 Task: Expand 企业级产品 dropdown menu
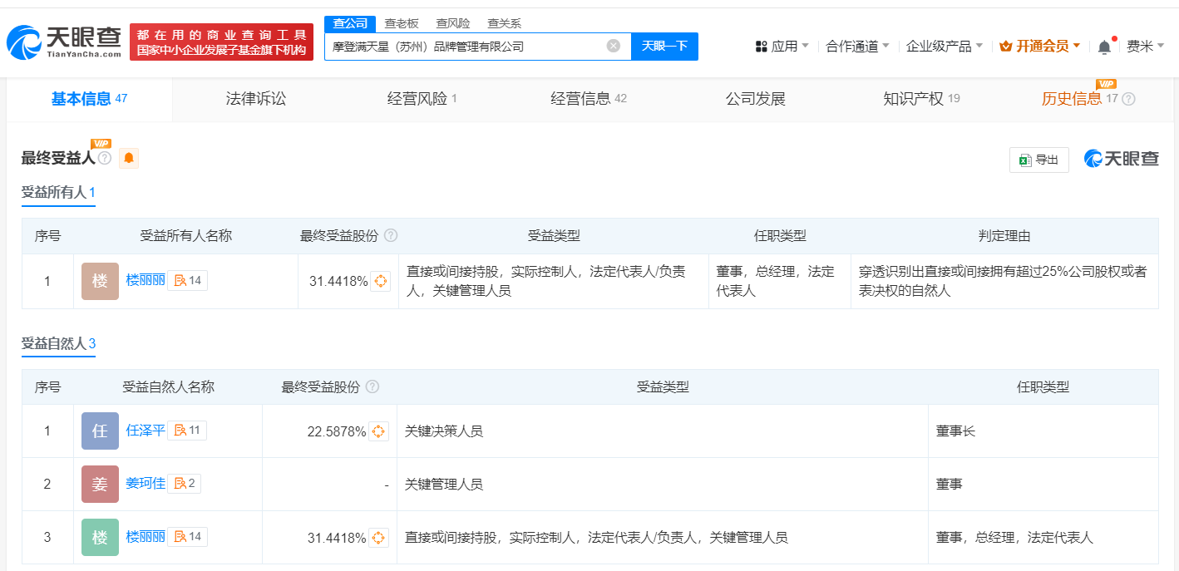944,47
